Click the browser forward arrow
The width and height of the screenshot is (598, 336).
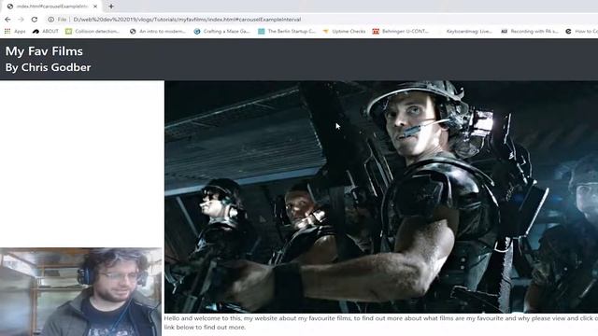(21, 20)
